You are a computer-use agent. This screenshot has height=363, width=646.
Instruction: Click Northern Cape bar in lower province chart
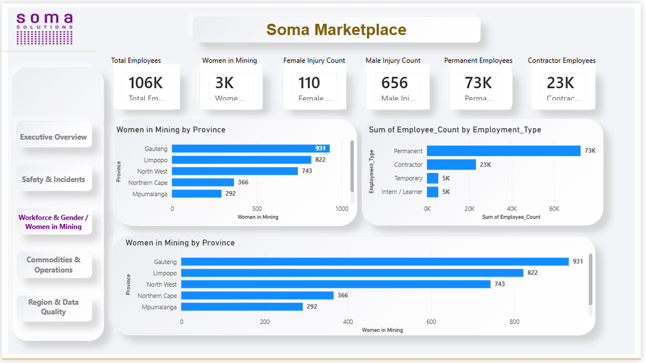257,295
